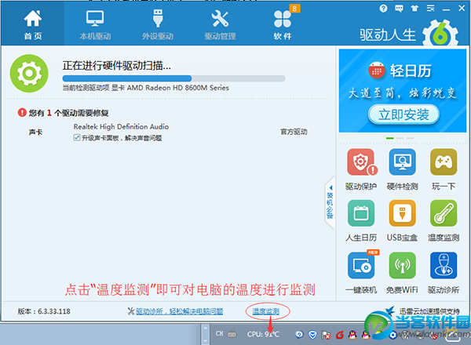This screenshot has width=471, height=345.
Task: Select the Realtek High Definition Audio entry
Action: (121, 126)
